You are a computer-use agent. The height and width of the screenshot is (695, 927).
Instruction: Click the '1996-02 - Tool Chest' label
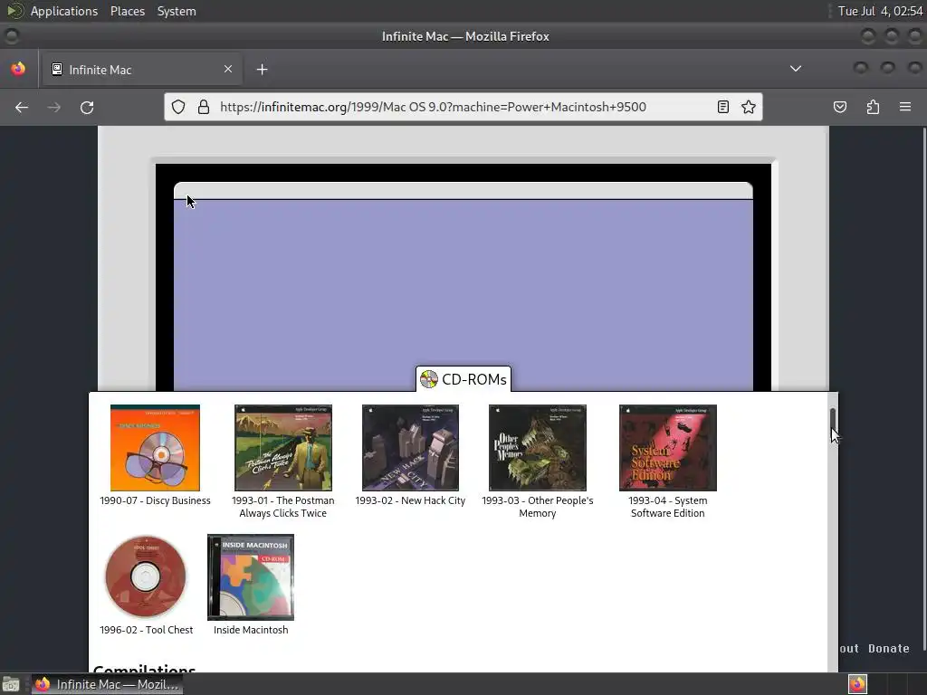click(146, 630)
